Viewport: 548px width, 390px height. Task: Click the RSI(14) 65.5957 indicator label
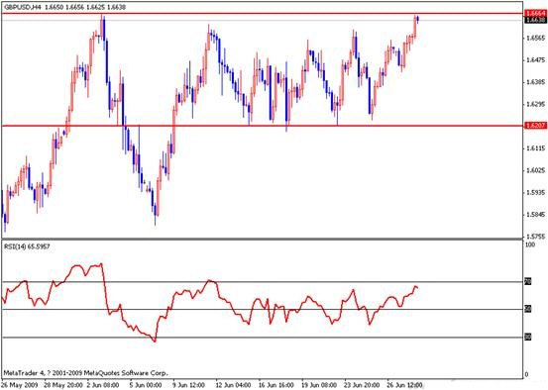(x=27, y=246)
